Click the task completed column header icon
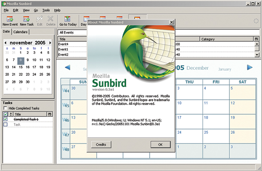This screenshot has height=171, width=262. click(5, 114)
